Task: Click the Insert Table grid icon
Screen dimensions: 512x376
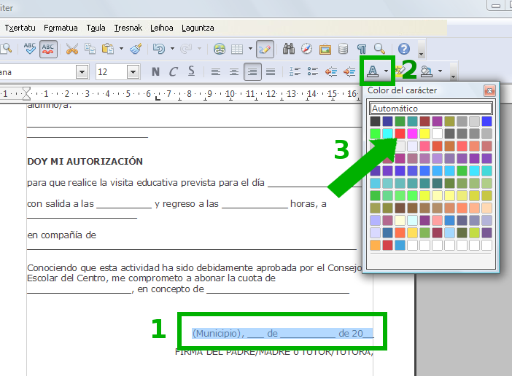Action: coord(237,49)
